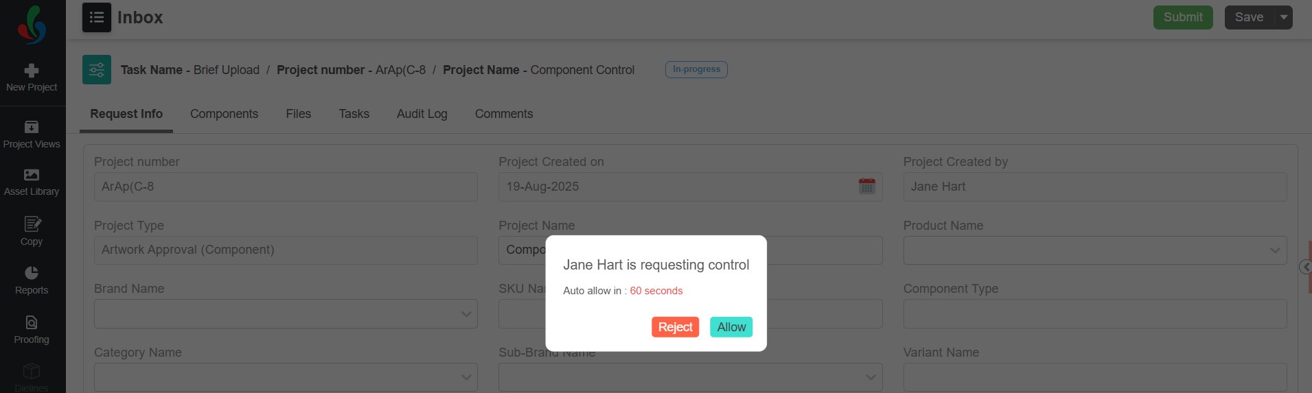Click the green Submit button
Viewport: 1312px width, 393px height.
point(1183,17)
